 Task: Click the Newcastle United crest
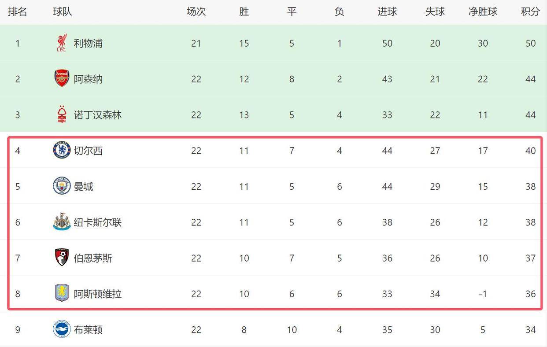pyautogui.click(x=62, y=222)
